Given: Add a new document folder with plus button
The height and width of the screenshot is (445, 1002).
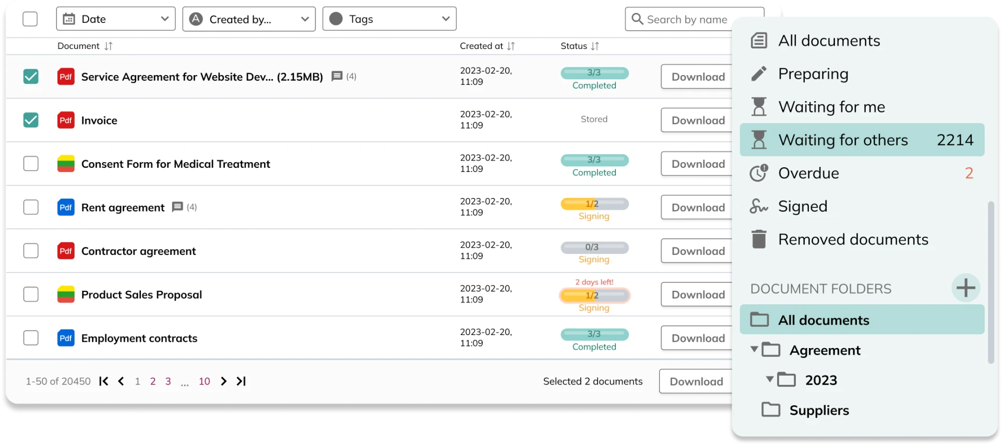Looking at the screenshot, I should 966,288.
